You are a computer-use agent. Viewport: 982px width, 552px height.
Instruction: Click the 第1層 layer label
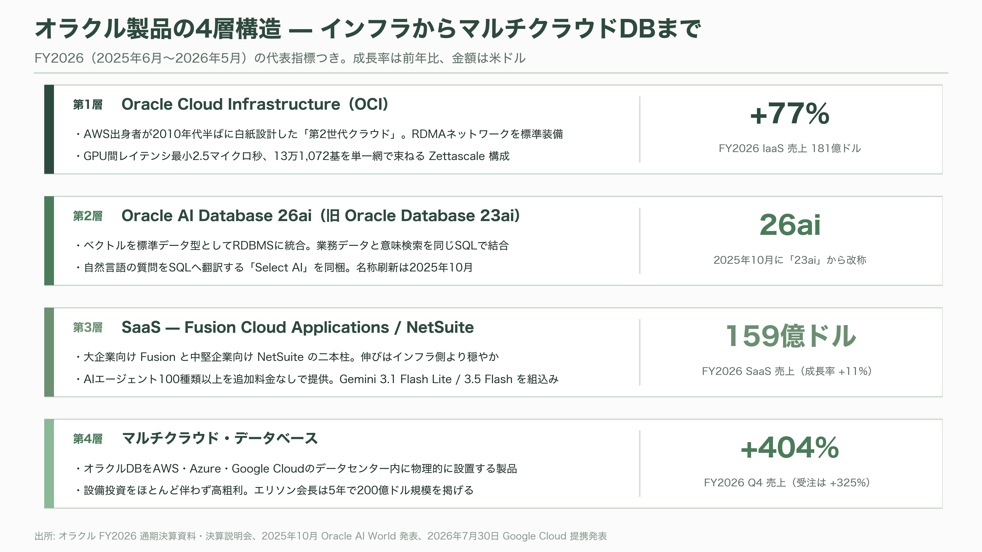[x=88, y=104]
